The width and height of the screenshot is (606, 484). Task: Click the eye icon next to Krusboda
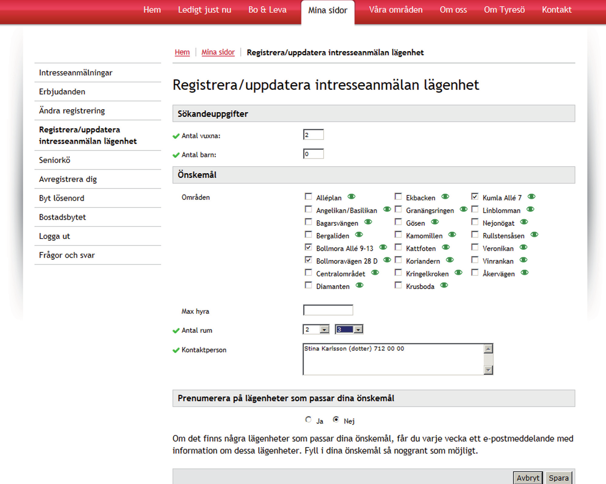pos(444,285)
